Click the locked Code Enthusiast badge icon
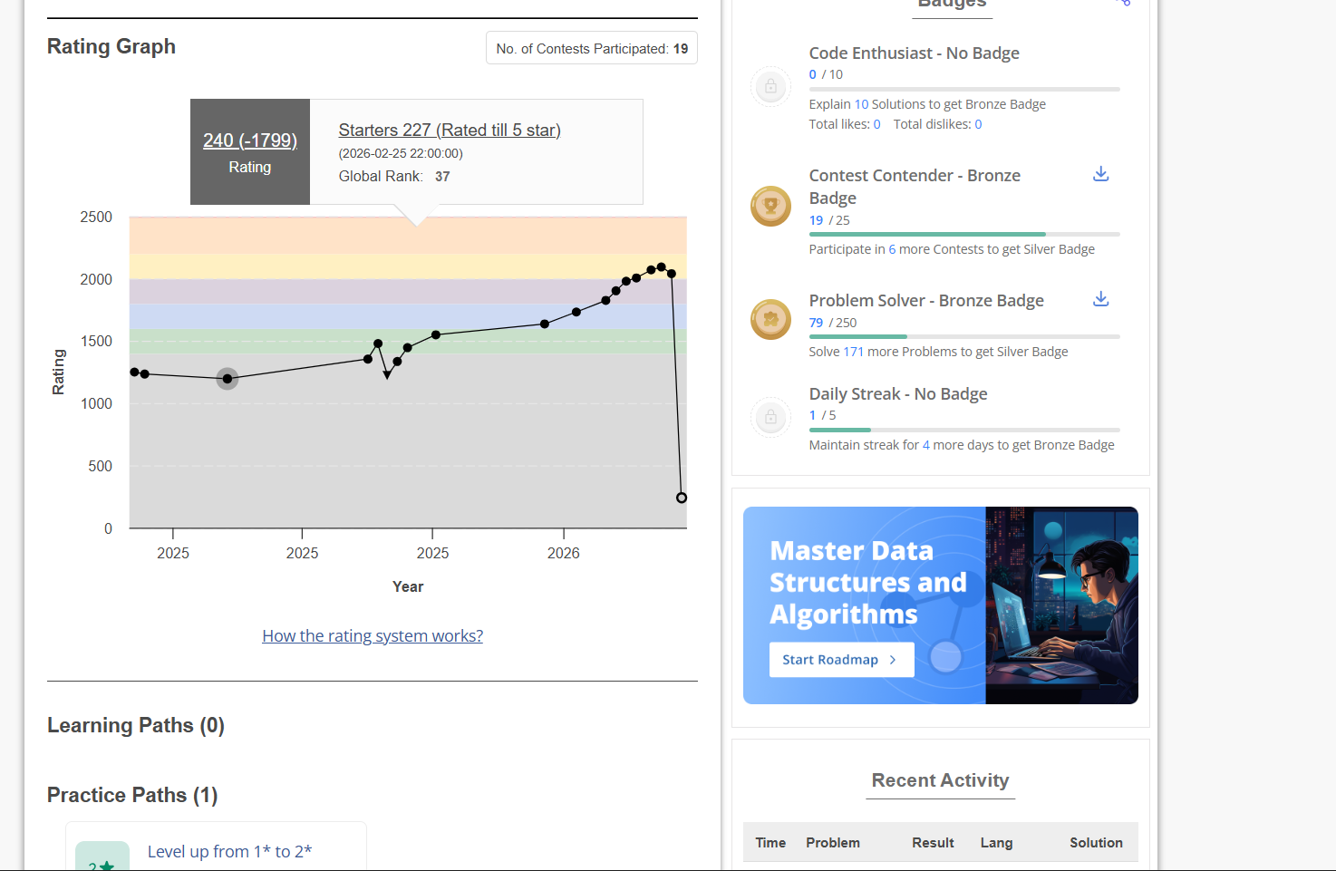Screen dimensions: 1336x871 pos(770,87)
